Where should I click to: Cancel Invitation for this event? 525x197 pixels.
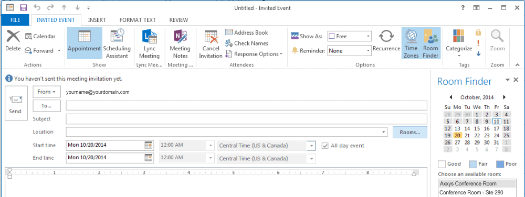(211, 43)
